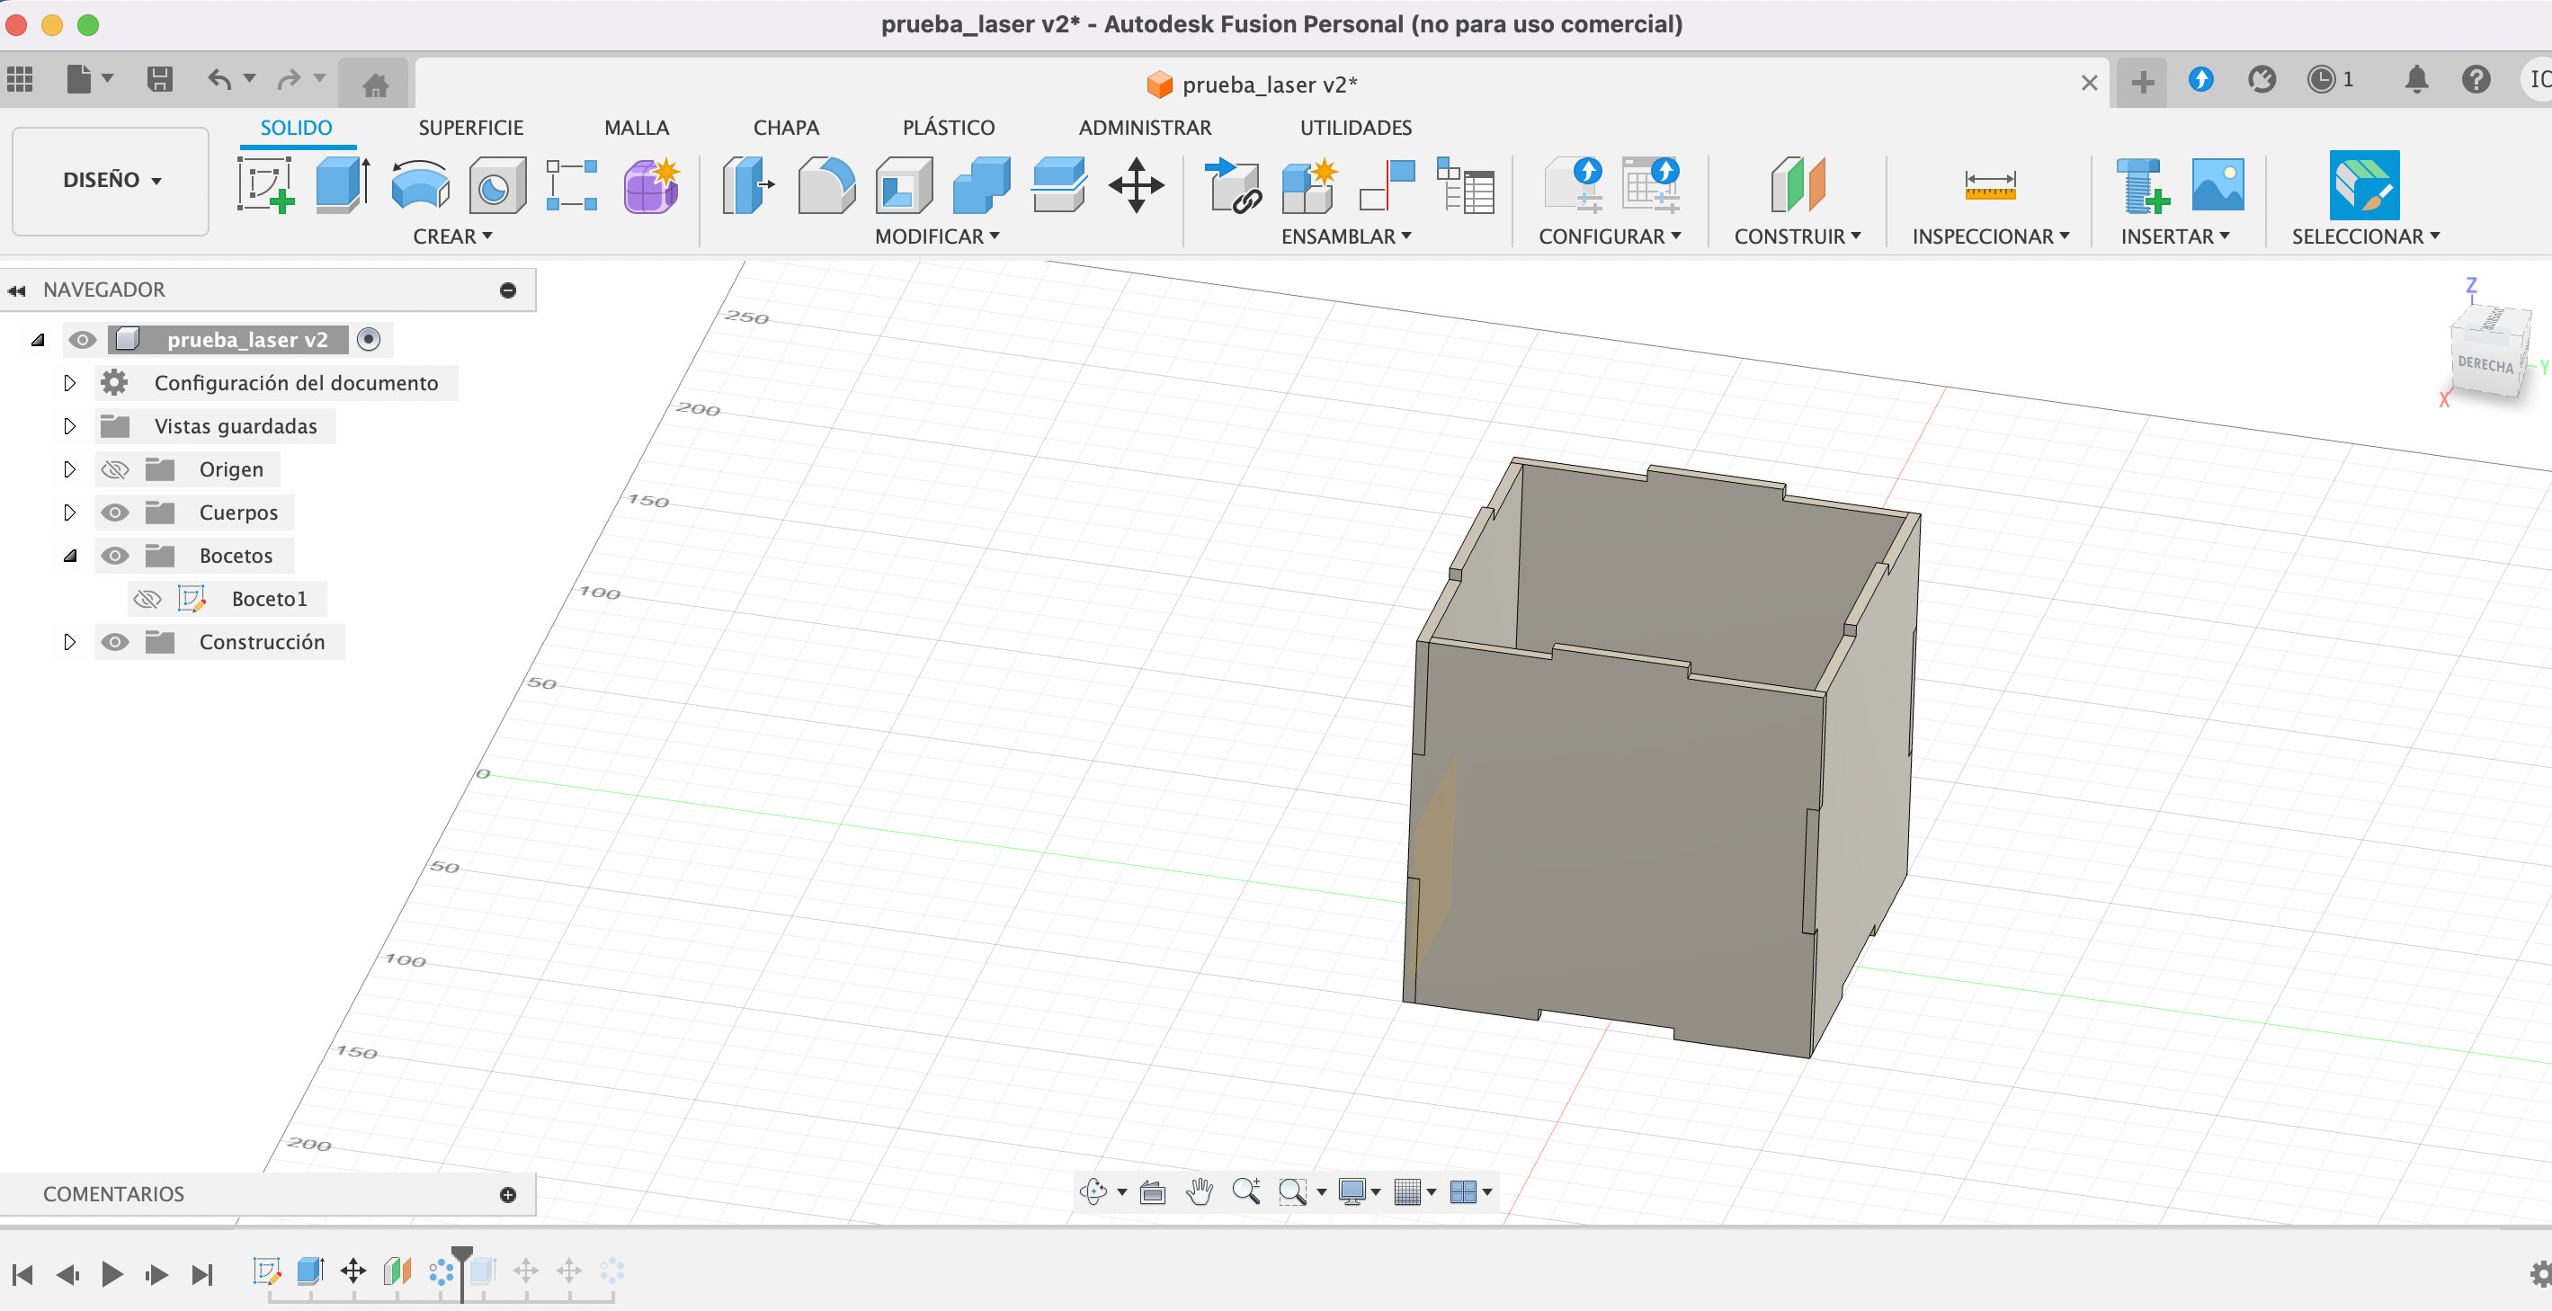Open the CONSTRUIR menu

click(x=1797, y=236)
